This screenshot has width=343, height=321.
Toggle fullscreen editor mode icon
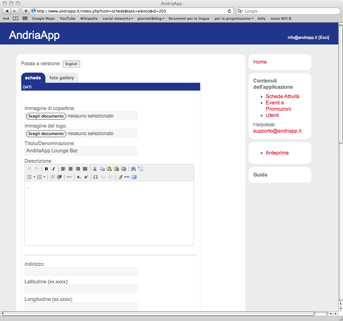click(x=134, y=177)
